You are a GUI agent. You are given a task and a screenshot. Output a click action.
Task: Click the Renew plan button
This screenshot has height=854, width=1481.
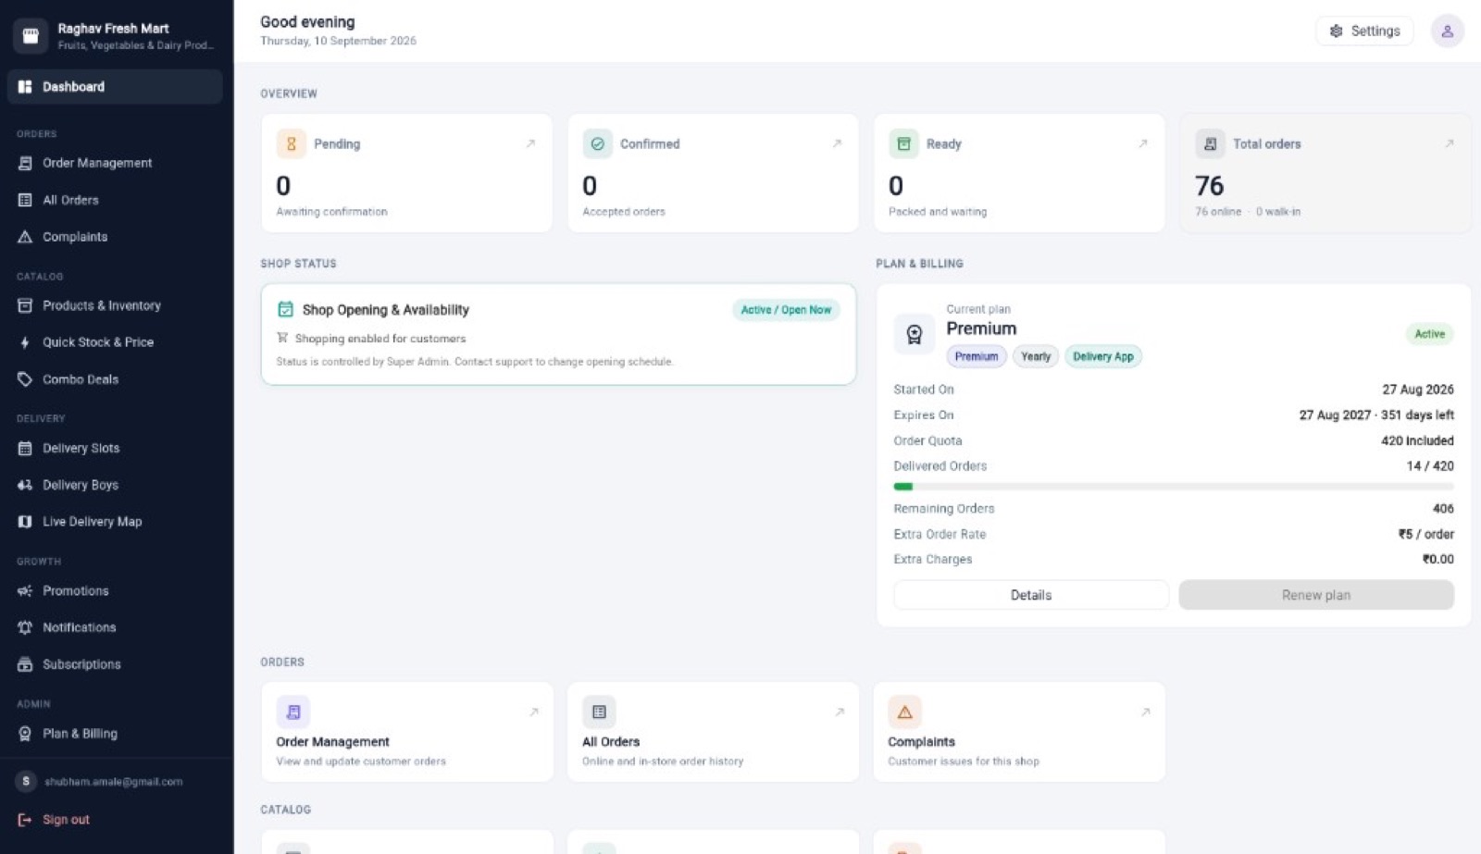pyautogui.click(x=1316, y=595)
